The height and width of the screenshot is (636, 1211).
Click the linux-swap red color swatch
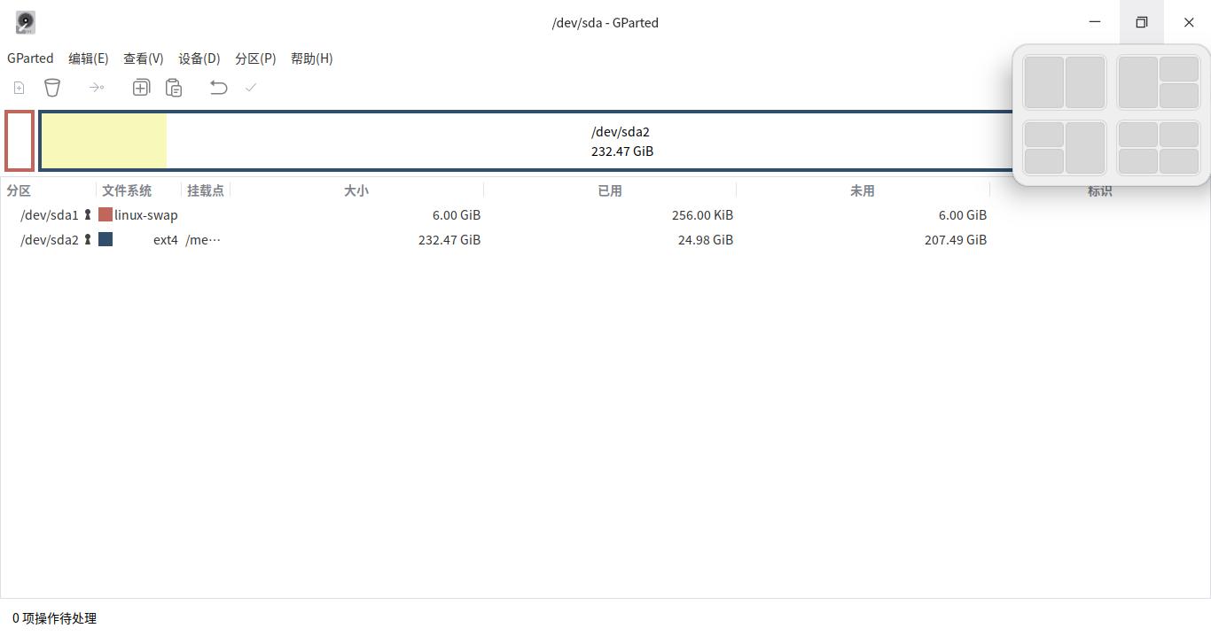(104, 214)
